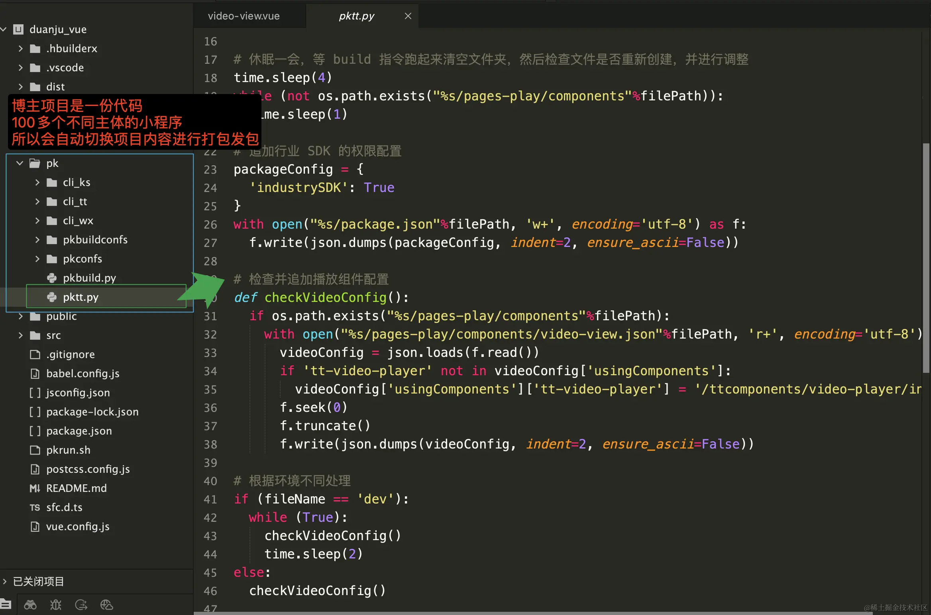Open the globe cloud panel icon
The width and height of the screenshot is (931, 615).
(106, 605)
